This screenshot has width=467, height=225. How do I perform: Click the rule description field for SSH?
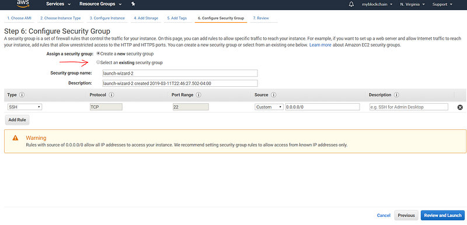click(409, 107)
